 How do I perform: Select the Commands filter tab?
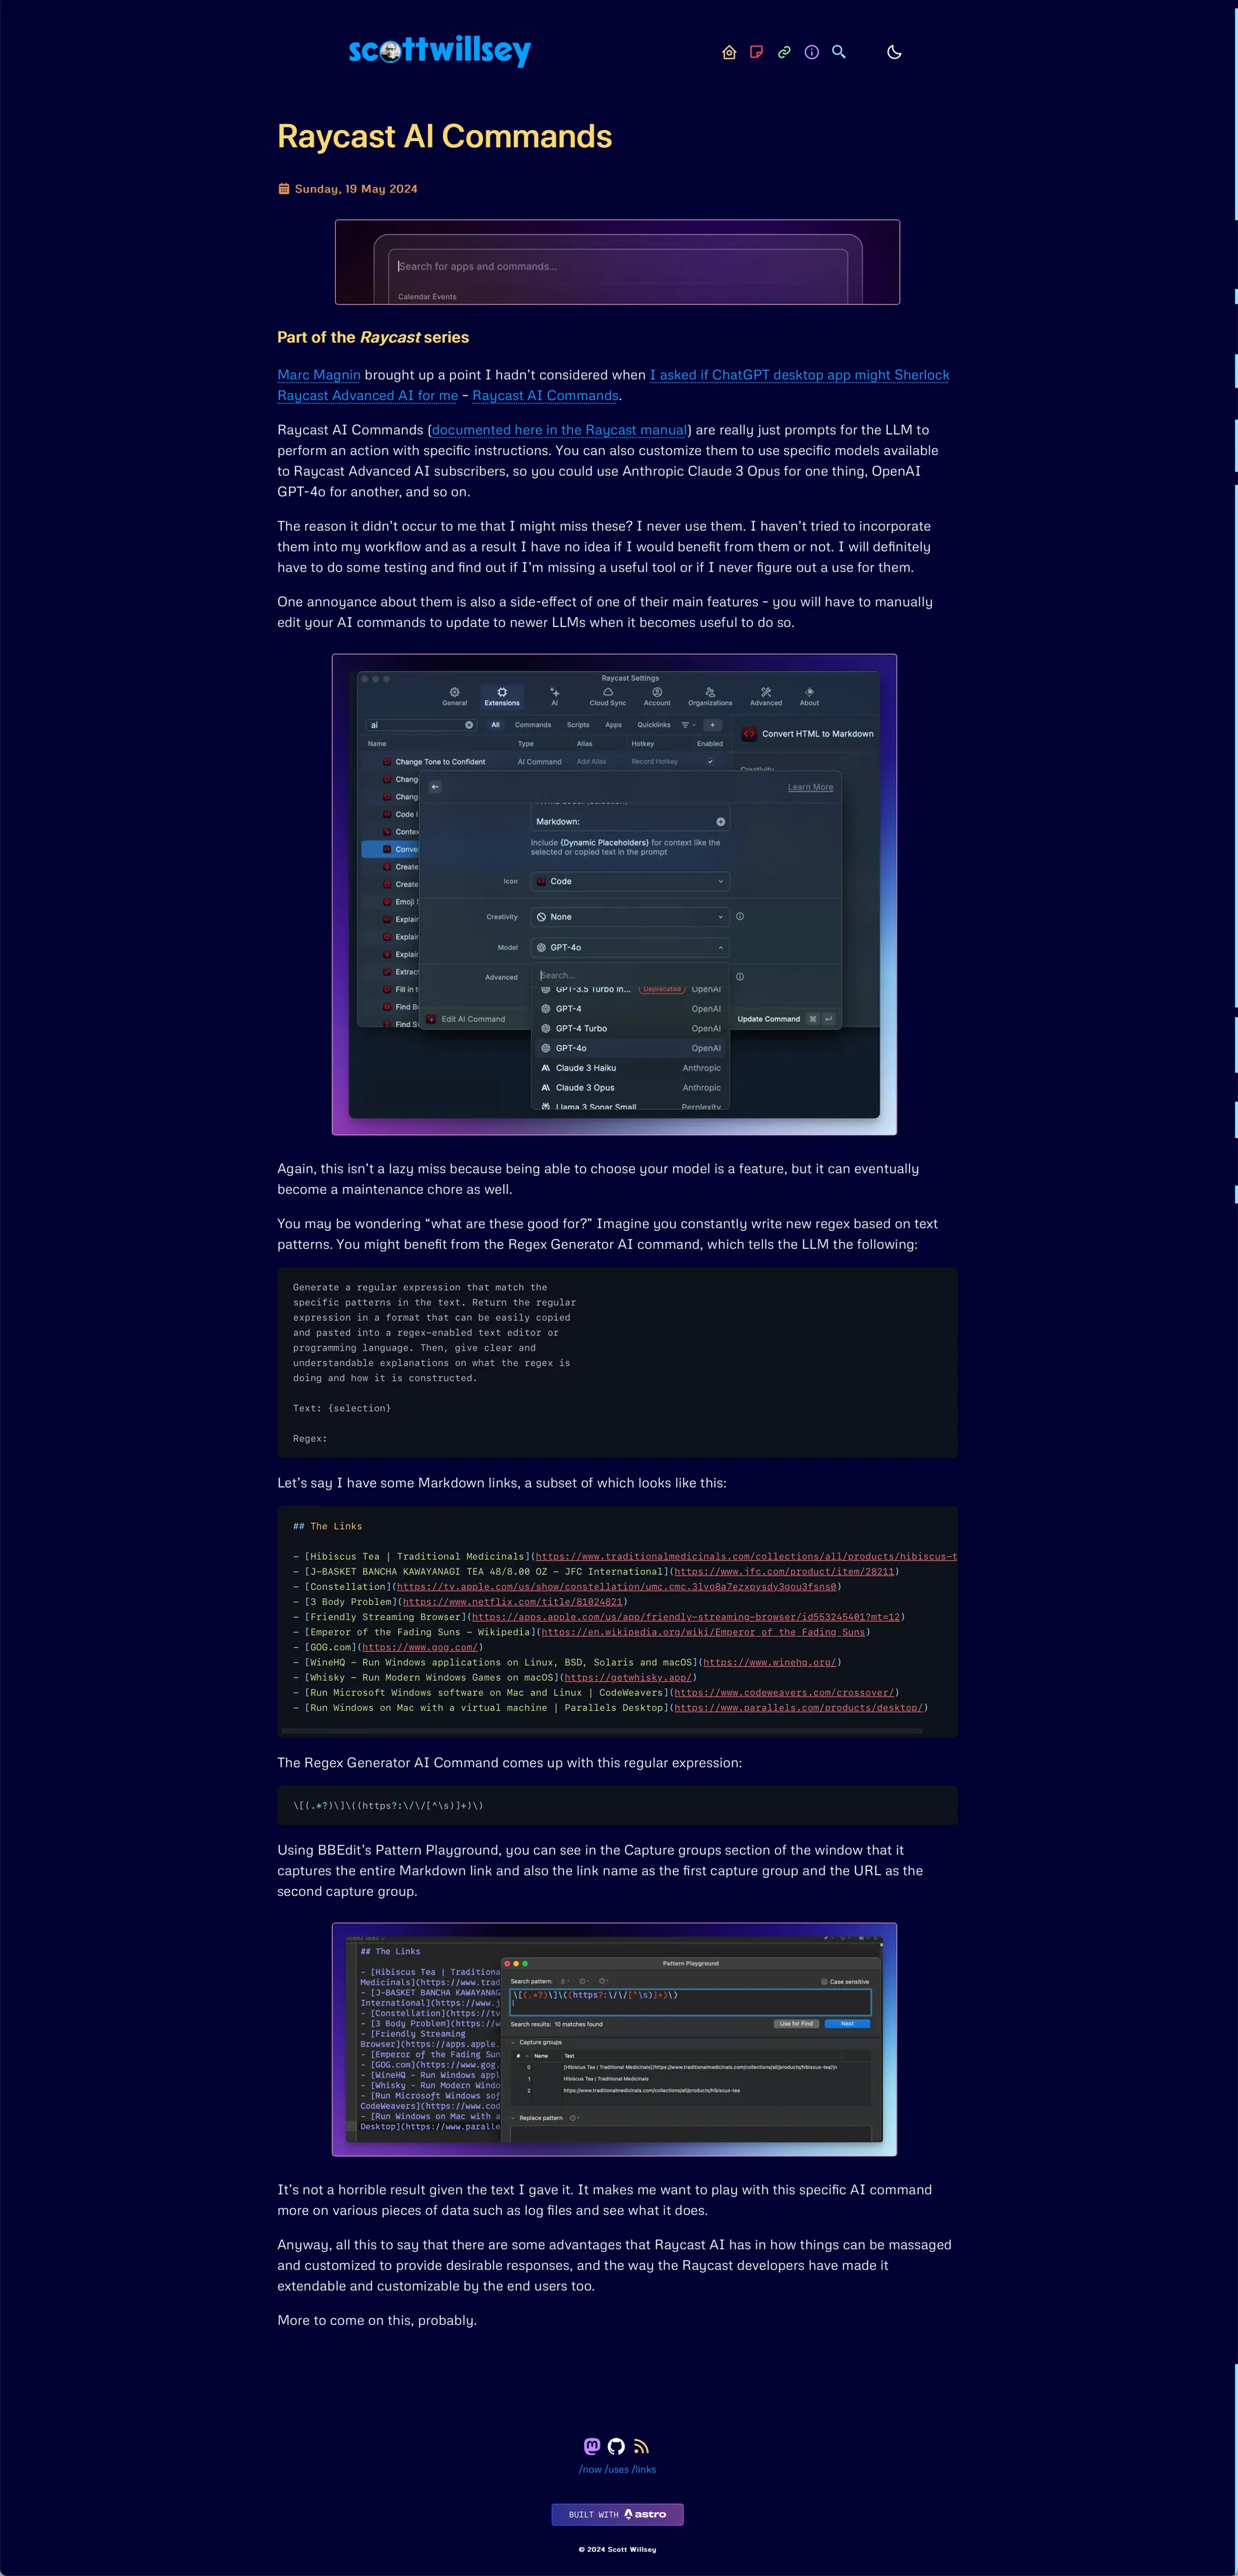533,725
